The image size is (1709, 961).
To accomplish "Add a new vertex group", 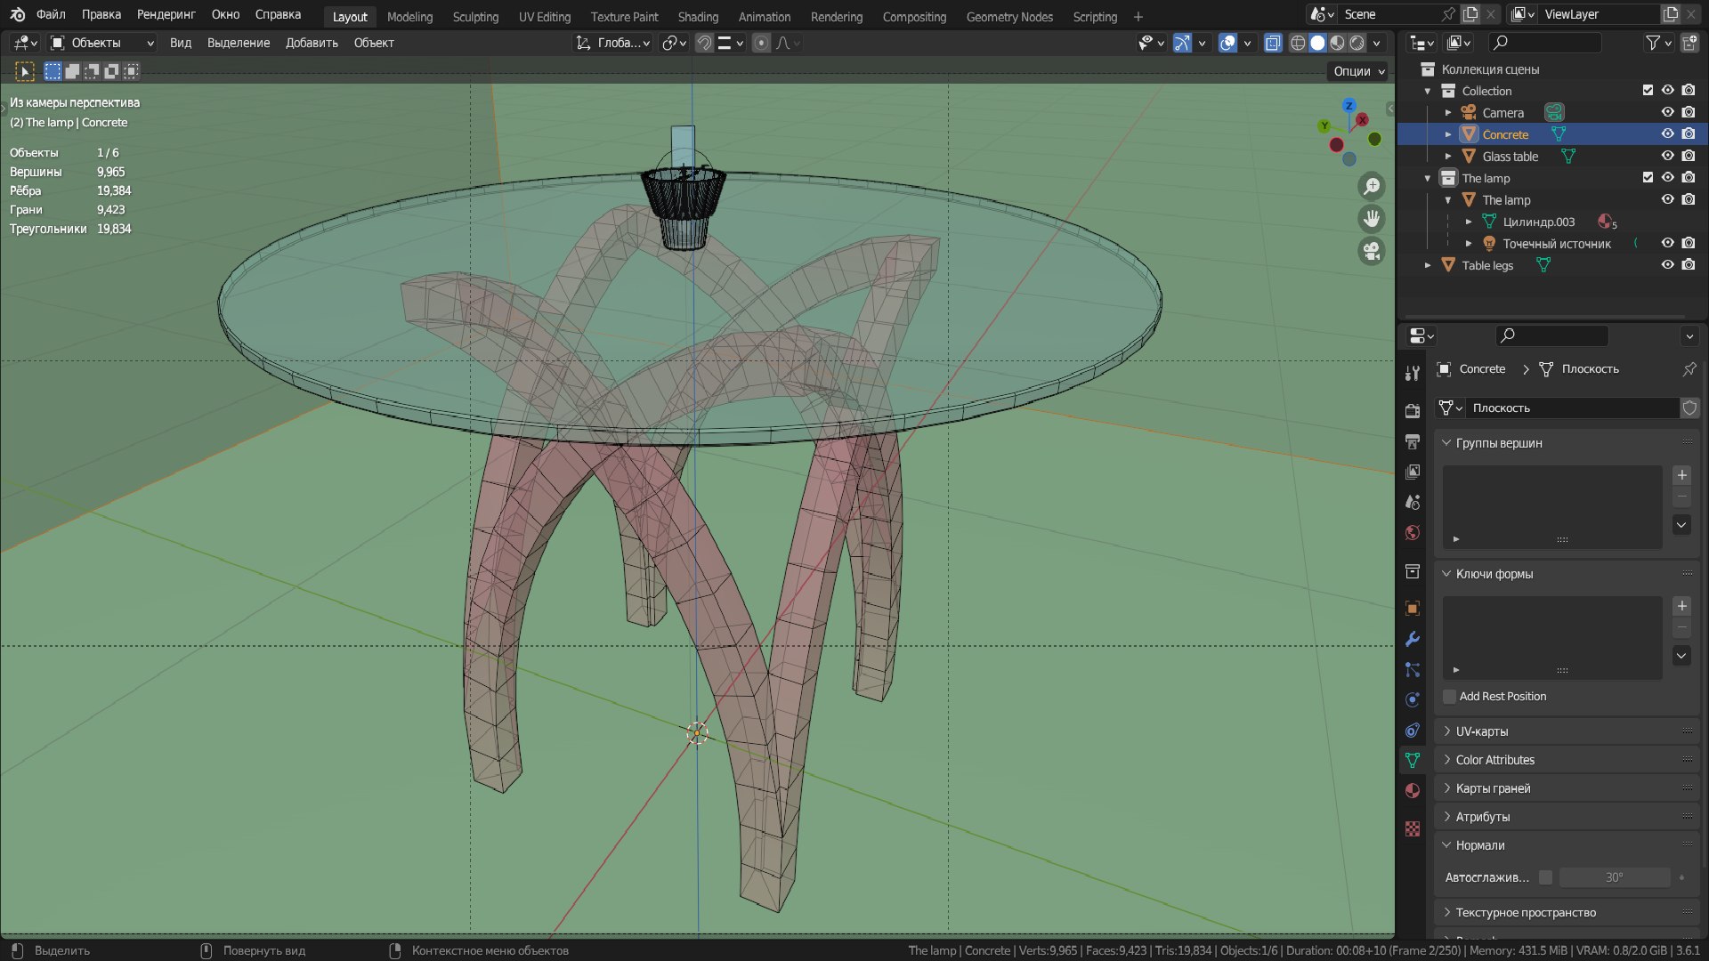I will point(1681,475).
